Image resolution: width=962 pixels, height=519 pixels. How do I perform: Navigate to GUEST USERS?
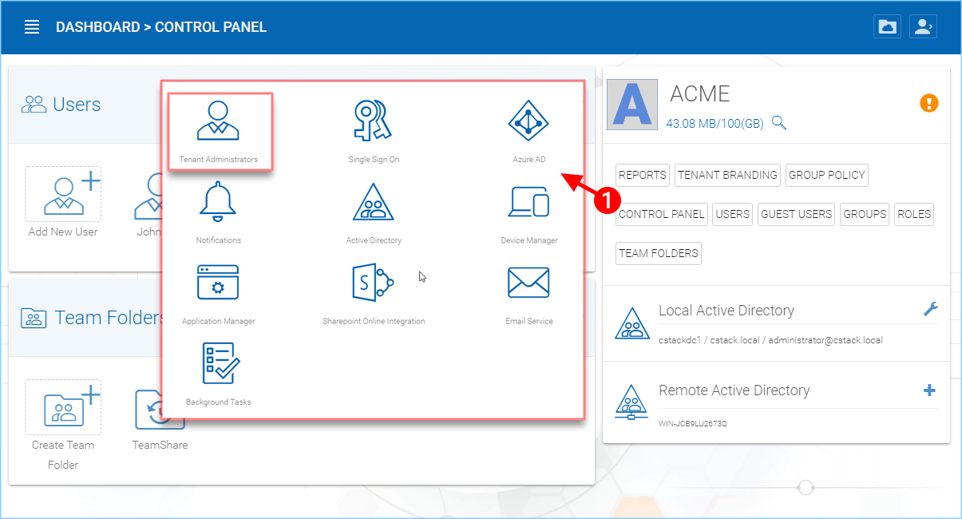click(796, 214)
